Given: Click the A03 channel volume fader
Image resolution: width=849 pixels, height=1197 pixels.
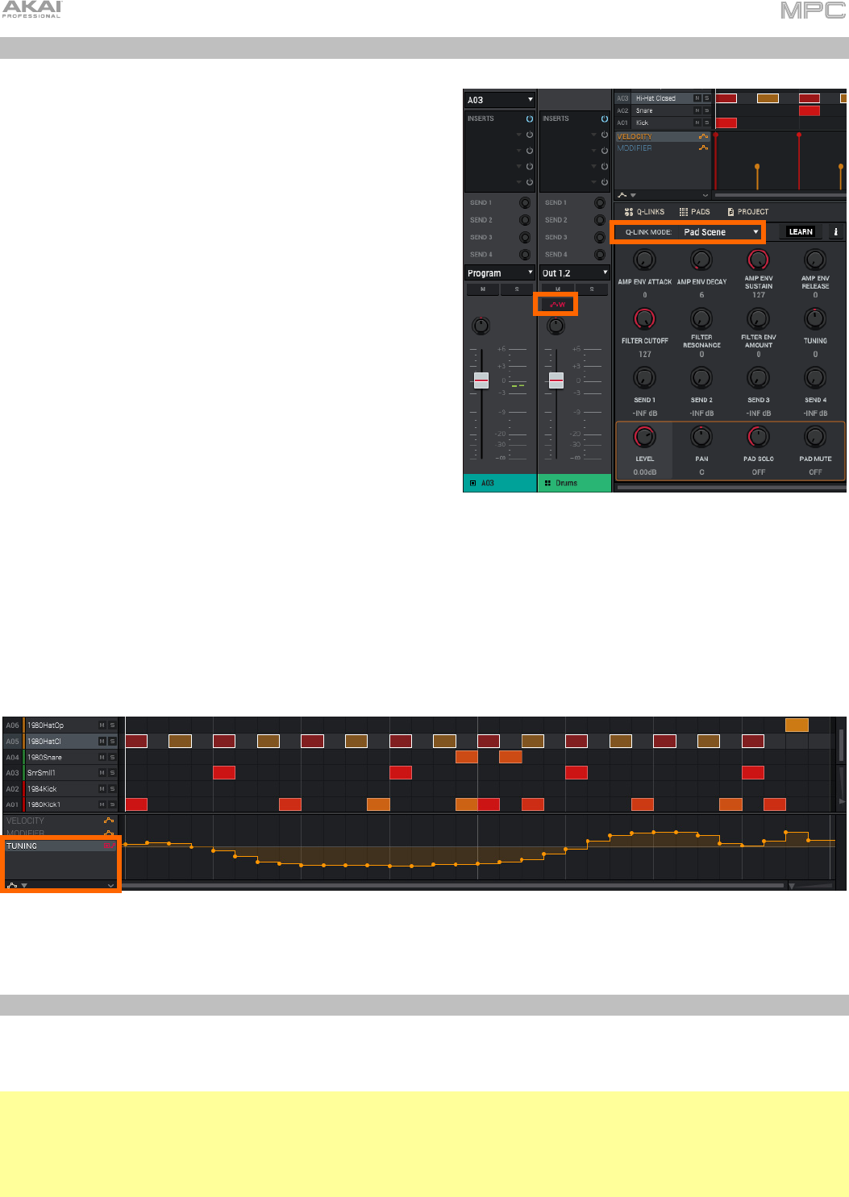Looking at the screenshot, I should point(481,380).
